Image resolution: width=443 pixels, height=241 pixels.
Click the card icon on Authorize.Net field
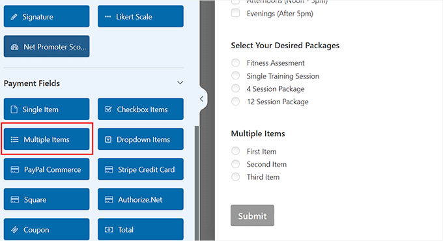109,200
